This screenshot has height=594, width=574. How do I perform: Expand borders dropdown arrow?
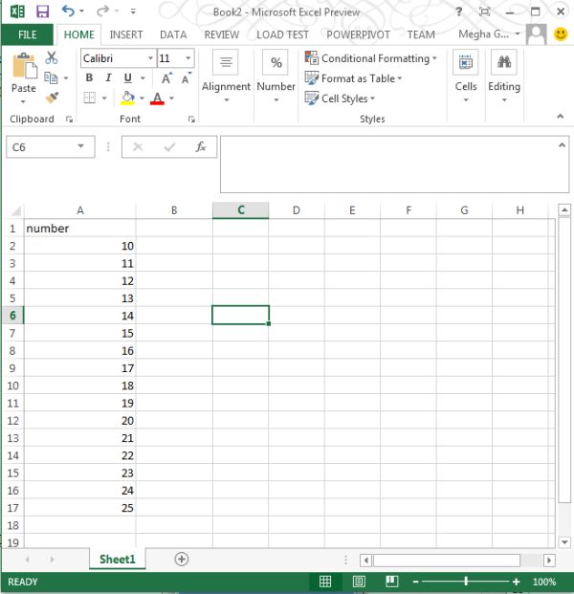click(x=104, y=99)
